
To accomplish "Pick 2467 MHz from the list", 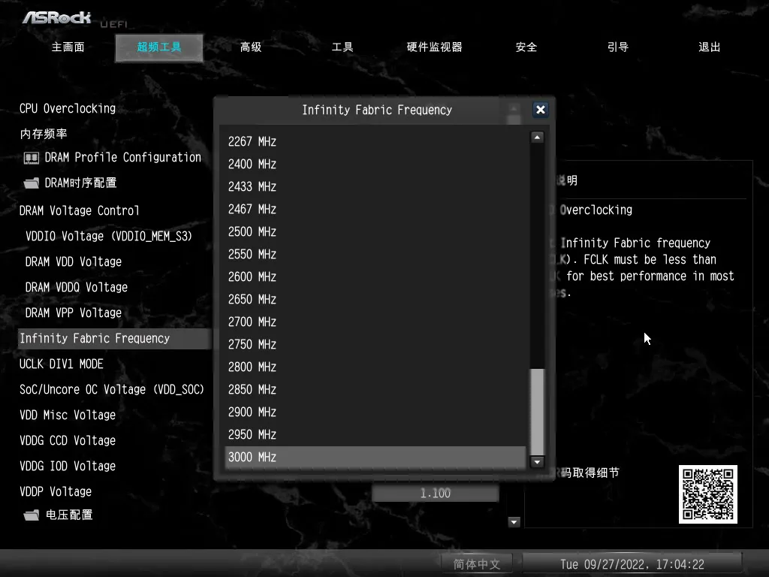I will pos(375,210).
